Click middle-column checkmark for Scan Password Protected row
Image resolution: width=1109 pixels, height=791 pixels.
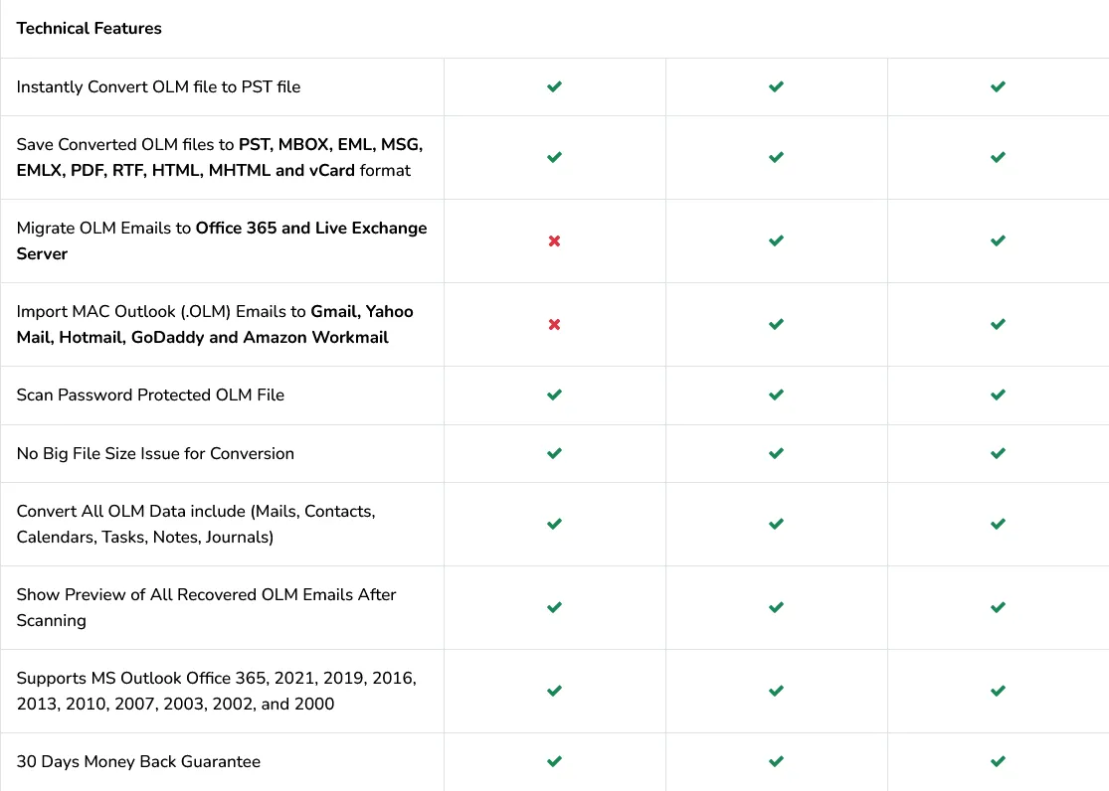(x=776, y=395)
